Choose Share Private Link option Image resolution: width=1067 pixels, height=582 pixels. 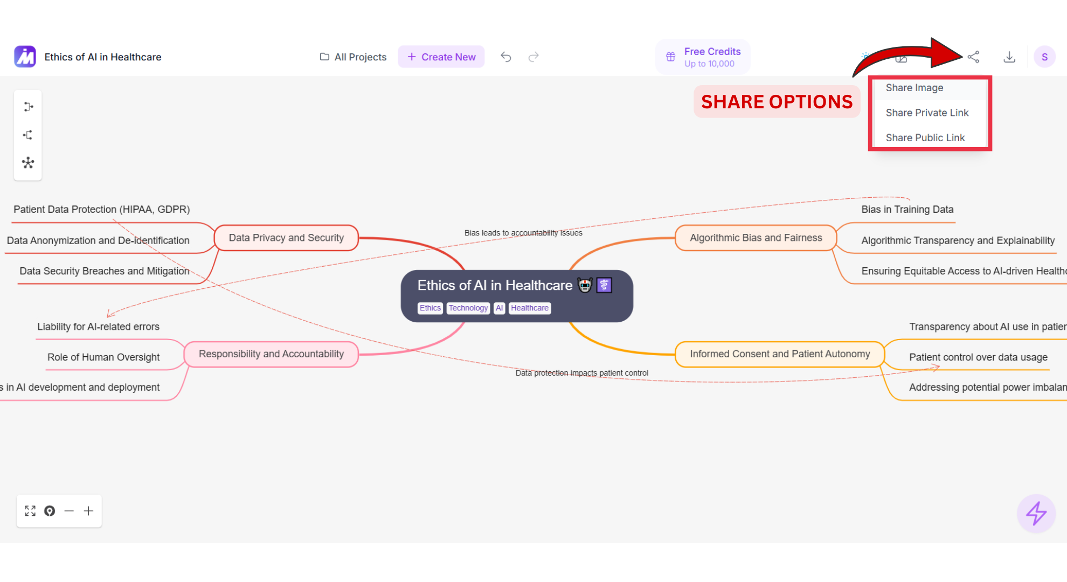point(927,113)
